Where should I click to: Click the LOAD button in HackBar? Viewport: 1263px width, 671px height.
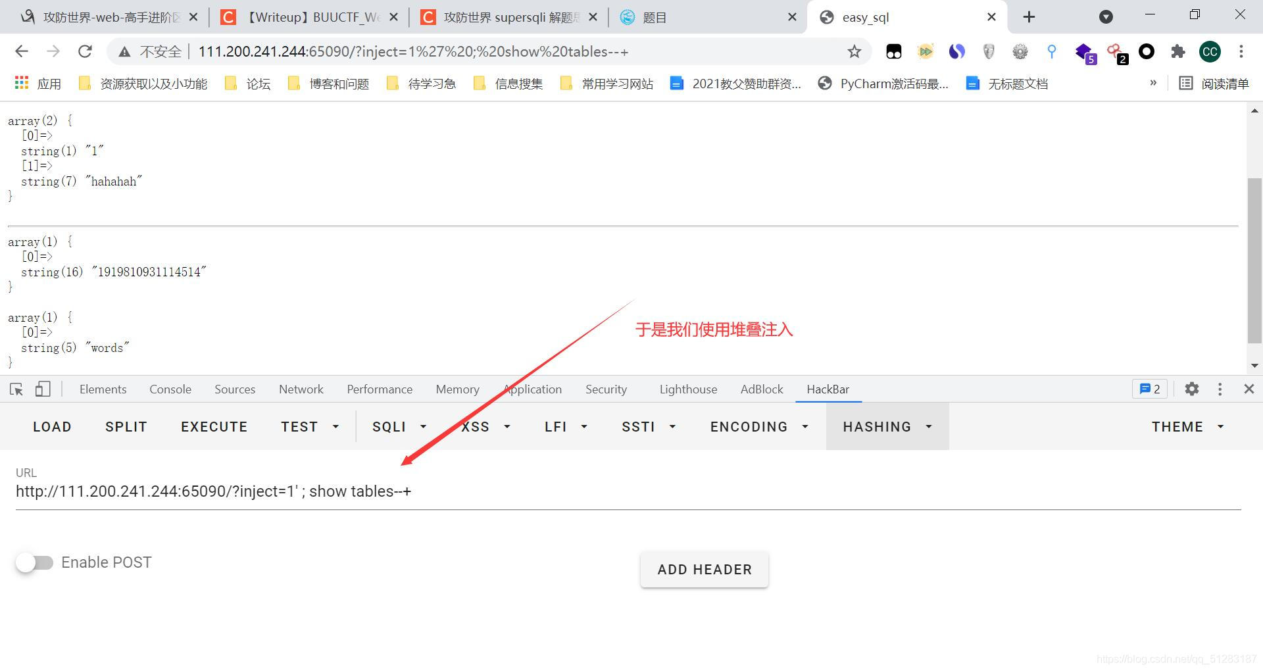[x=52, y=426]
